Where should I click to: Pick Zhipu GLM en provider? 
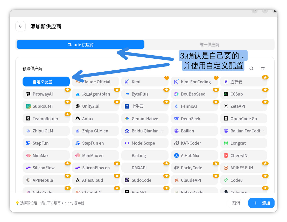click(x=95, y=131)
